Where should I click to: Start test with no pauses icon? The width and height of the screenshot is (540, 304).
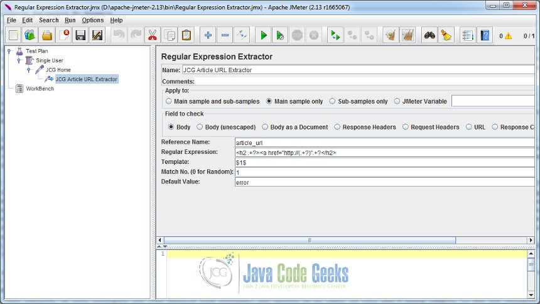click(280, 35)
